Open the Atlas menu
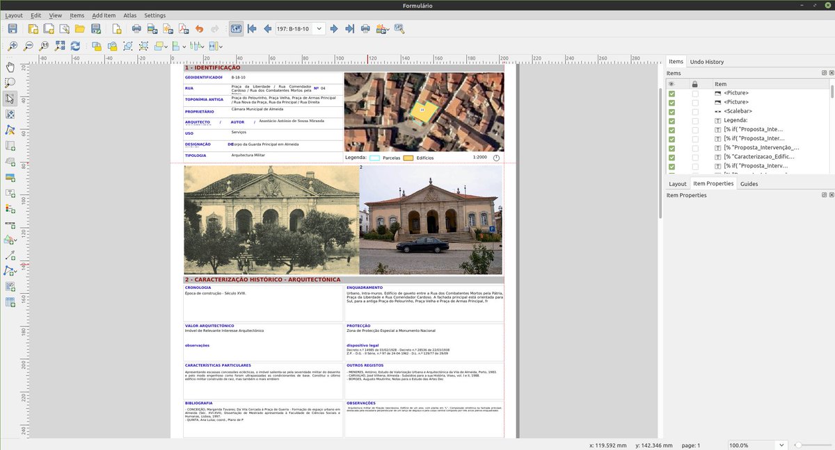This screenshot has height=450, width=835. tap(130, 15)
